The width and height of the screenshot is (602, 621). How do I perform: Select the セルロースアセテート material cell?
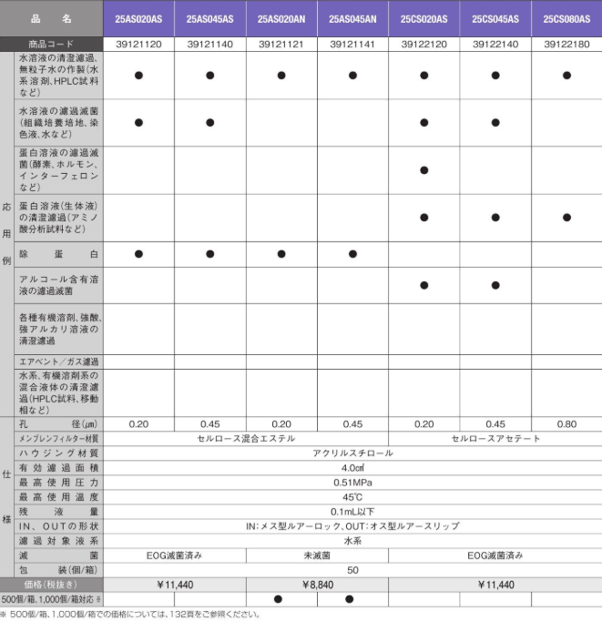pyautogui.click(x=495, y=439)
